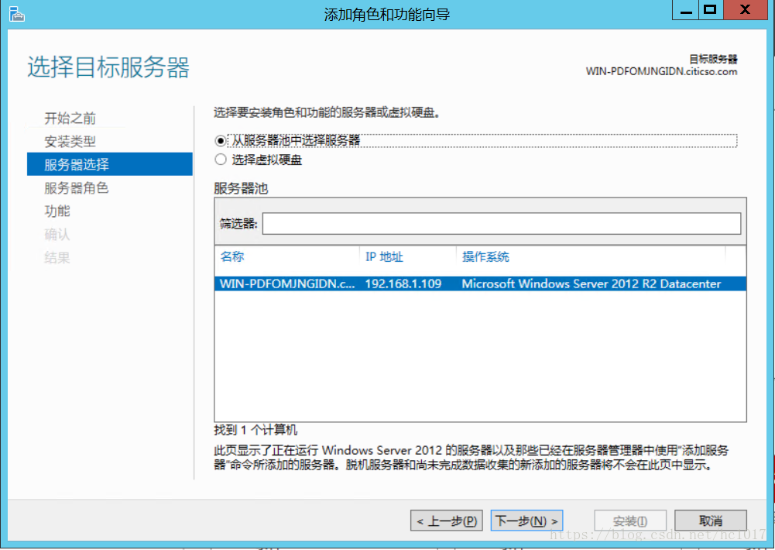Select the WIN-PDFOMJNGIDN.c... server name cell

[287, 284]
